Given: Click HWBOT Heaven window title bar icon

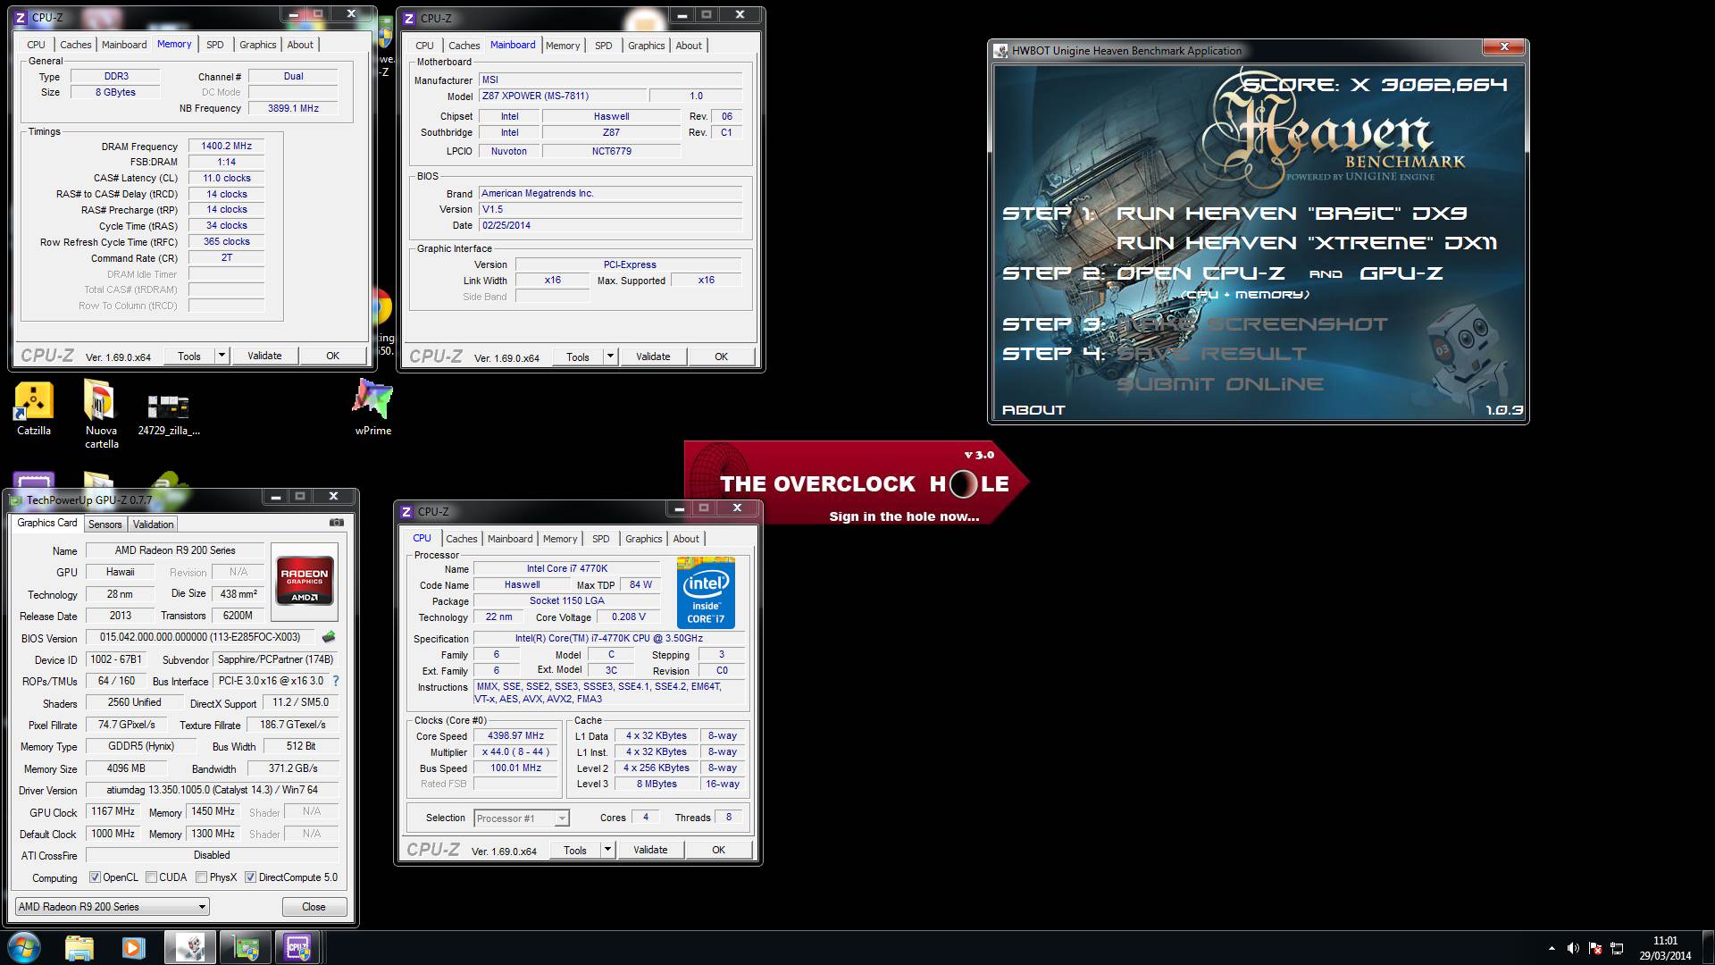Looking at the screenshot, I should (1001, 51).
